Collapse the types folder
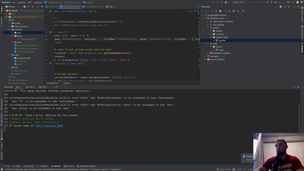The width and height of the screenshot is (304, 171). (9, 55)
